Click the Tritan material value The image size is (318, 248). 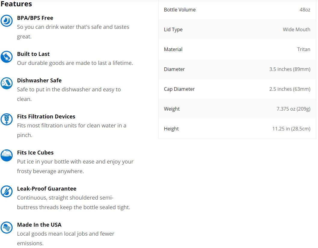[x=304, y=49]
